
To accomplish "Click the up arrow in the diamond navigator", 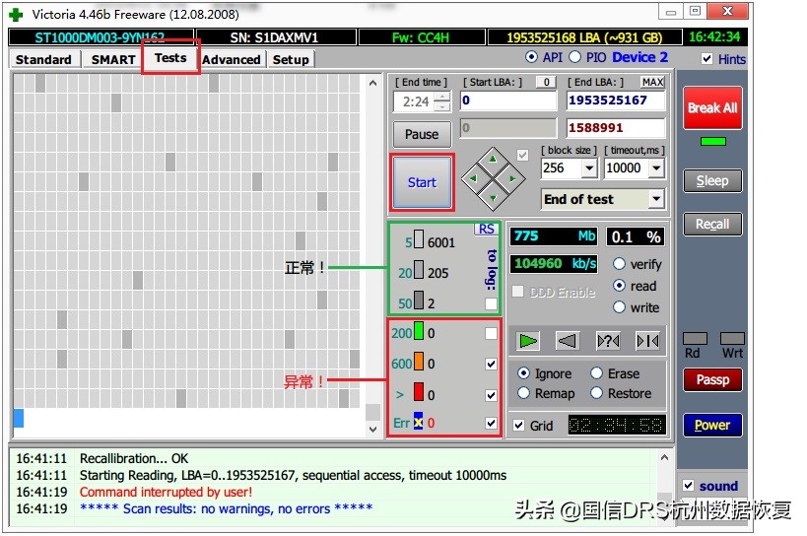I will tap(493, 158).
